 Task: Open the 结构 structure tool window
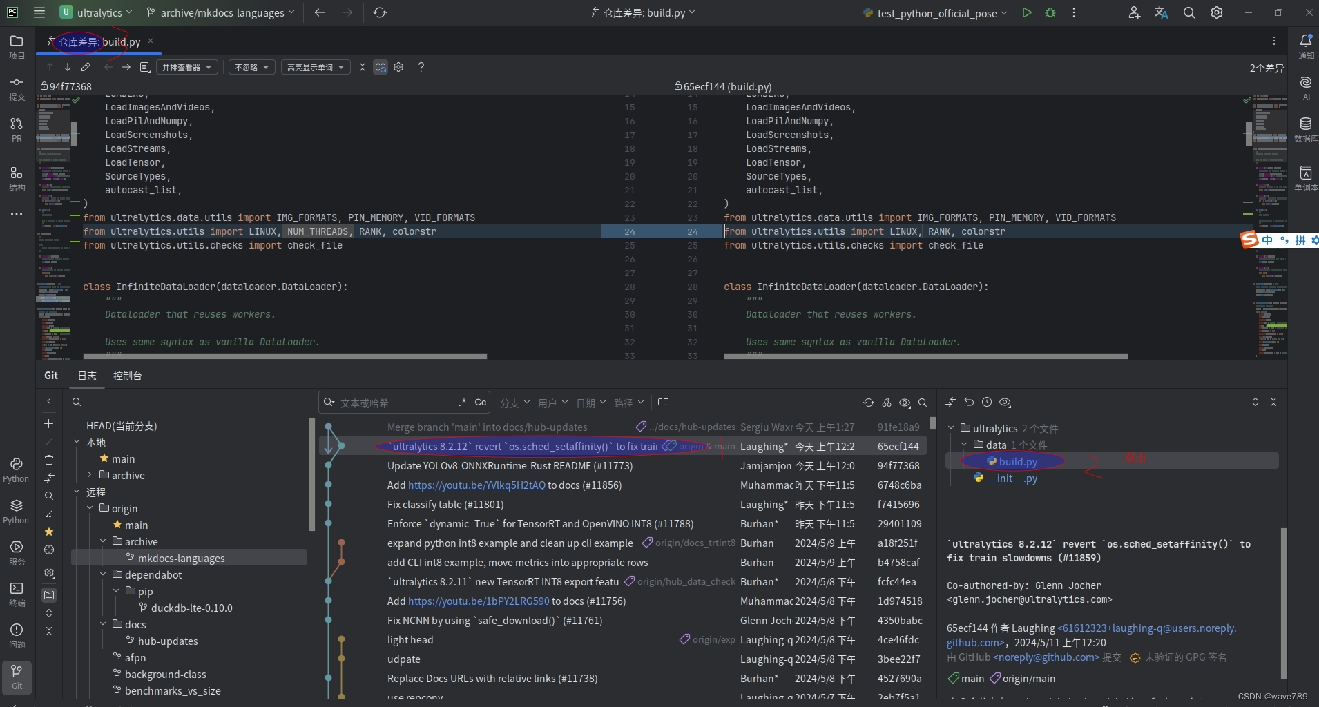17,178
